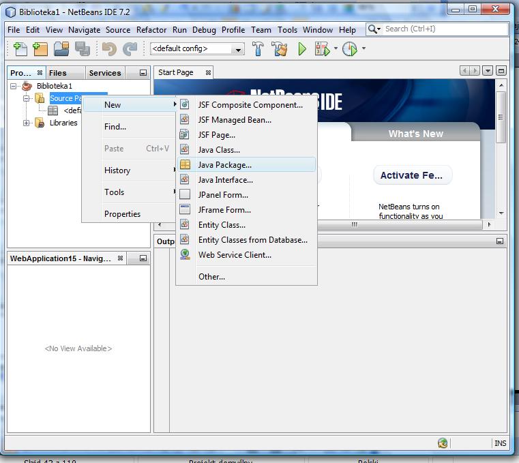This screenshot has width=519, height=463.
Task: Click the Open Project toolbar icon
Action: click(x=61, y=49)
